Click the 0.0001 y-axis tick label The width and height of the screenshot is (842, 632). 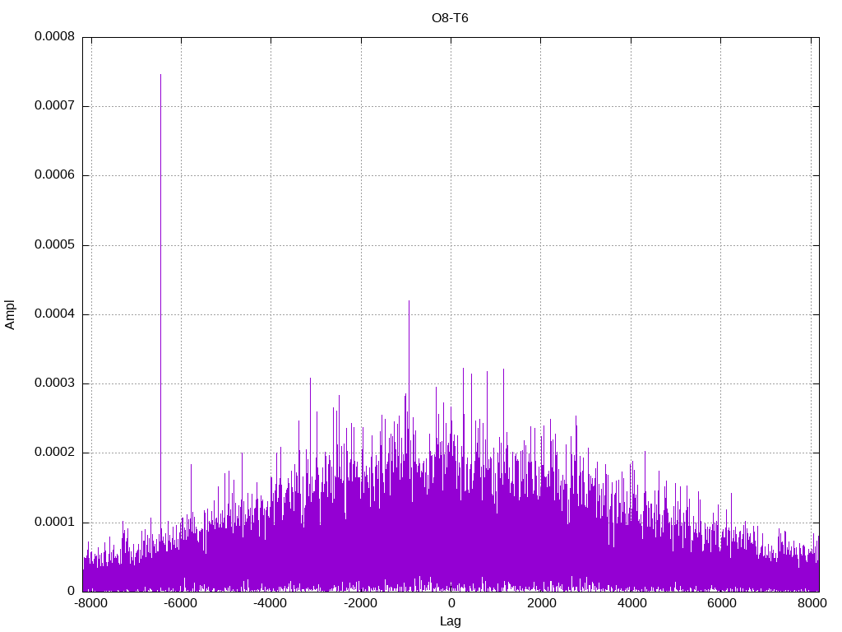[x=54, y=522]
